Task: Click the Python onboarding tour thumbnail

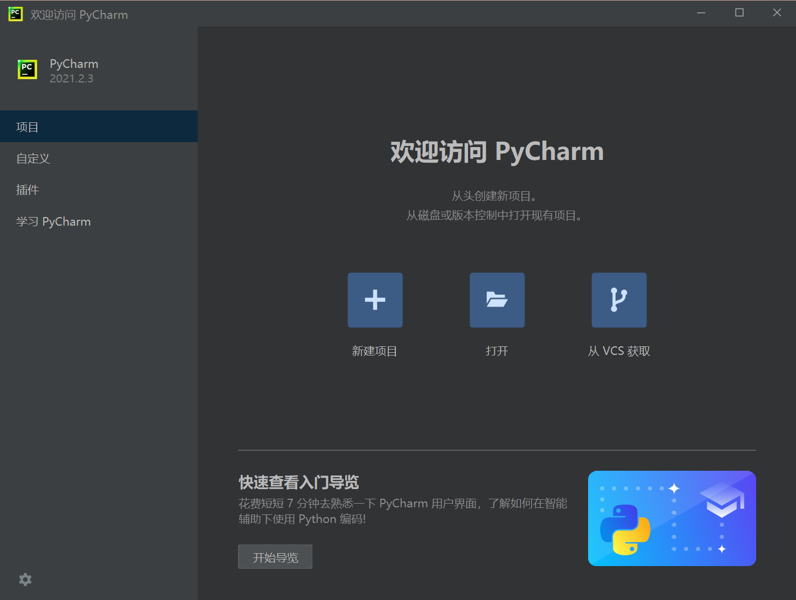Action: (x=672, y=518)
